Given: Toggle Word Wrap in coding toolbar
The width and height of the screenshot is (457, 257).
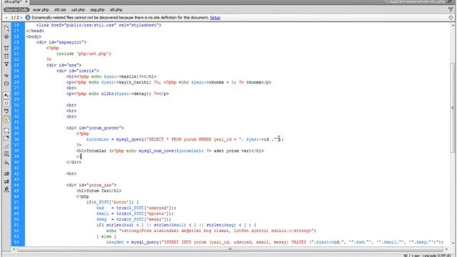Looking at the screenshot, I should (6, 111).
